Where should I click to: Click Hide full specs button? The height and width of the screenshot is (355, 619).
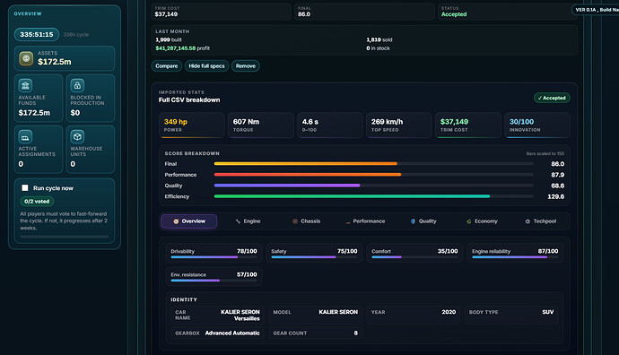pyautogui.click(x=206, y=65)
